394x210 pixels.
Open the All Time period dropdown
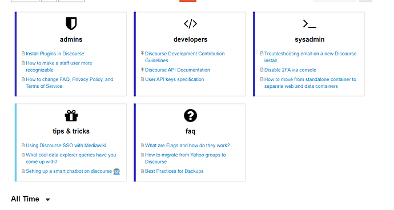tap(30, 199)
